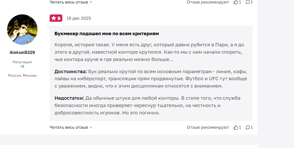The height and width of the screenshot is (148, 294).
Task: Click 'Отзыв рекомендуют' text at the top
Action: [208, 2]
